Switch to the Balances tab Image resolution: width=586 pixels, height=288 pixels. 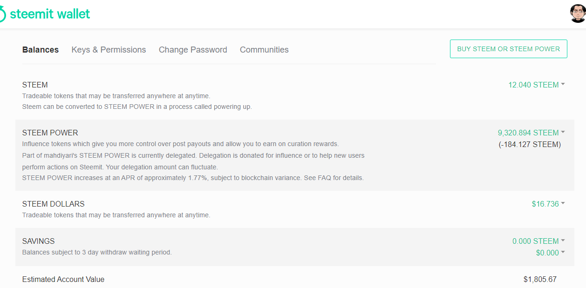[41, 50]
